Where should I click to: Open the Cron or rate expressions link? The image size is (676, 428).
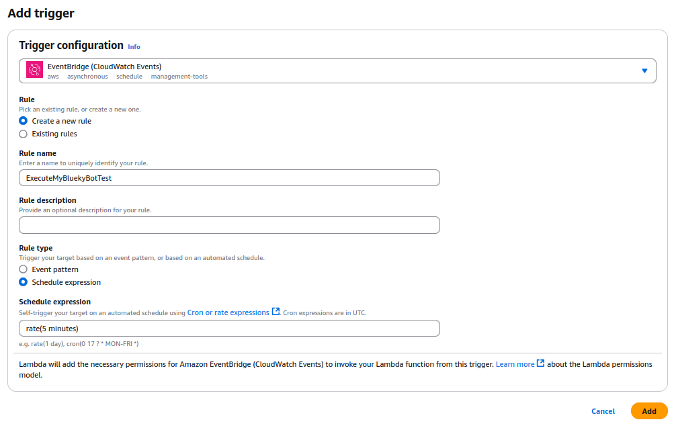pyautogui.click(x=228, y=312)
